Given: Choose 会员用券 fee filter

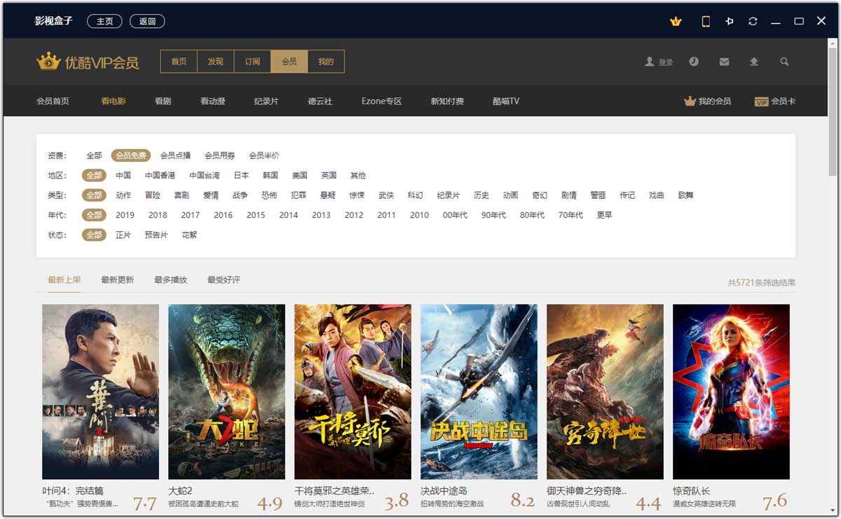Looking at the screenshot, I should click(220, 155).
